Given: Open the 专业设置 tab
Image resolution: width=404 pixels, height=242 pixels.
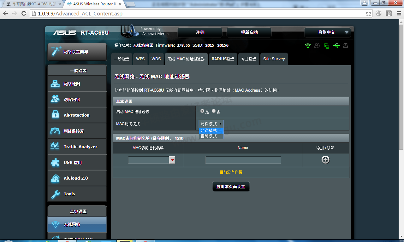Looking at the screenshot, I should (248, 59).
